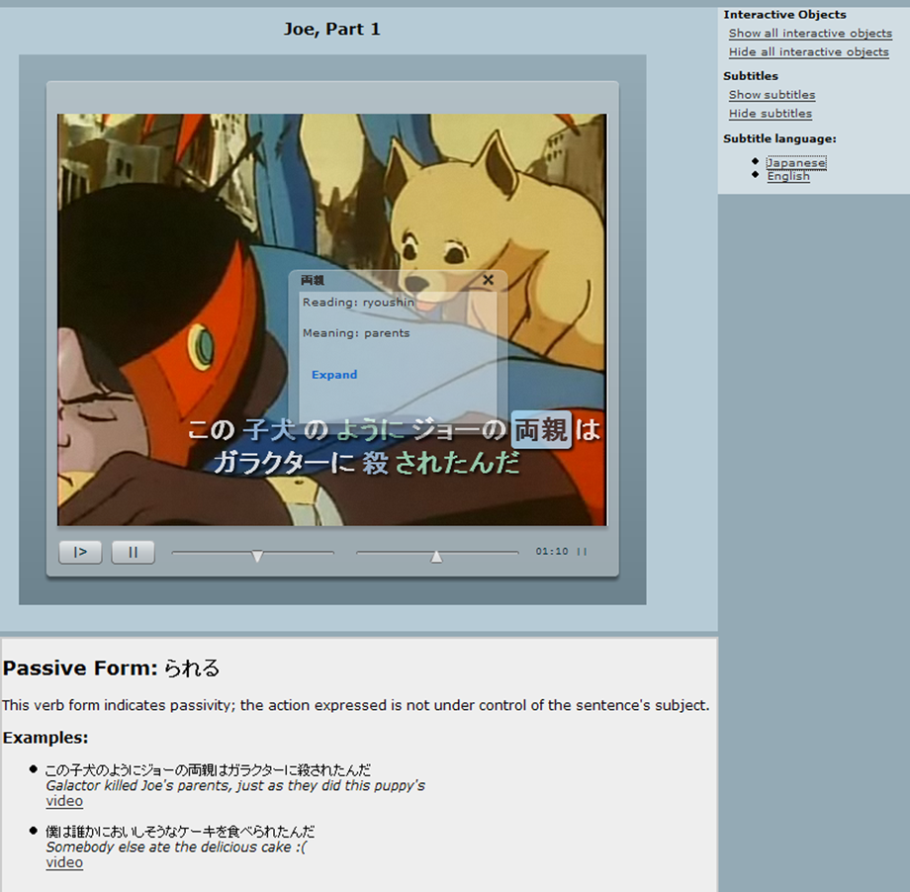Pause the video with the pause button
This screenshot has height=892, width=910.
133,552
